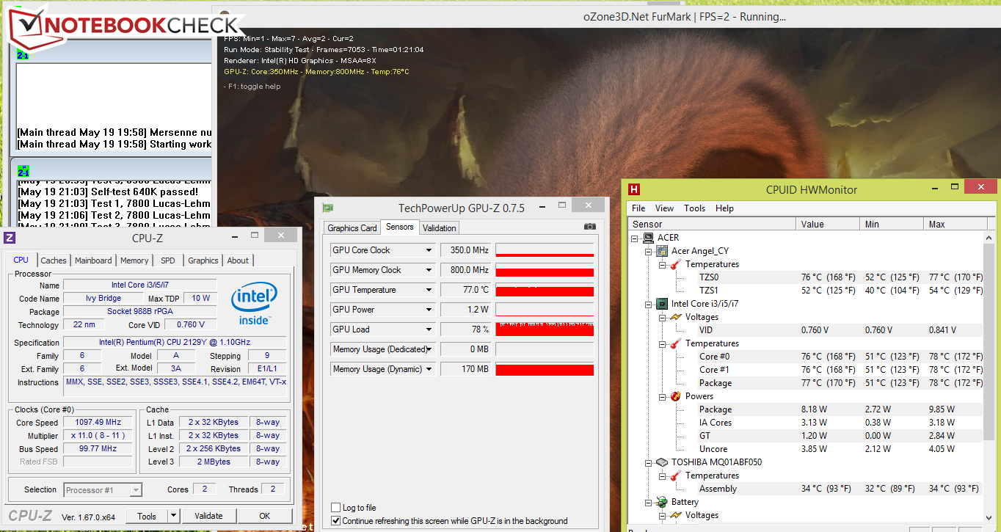Open the GPU Temperature sensor dropdown
This screenshot has height=532, width=1001.
pyautogui.click(x=429, y=290)
